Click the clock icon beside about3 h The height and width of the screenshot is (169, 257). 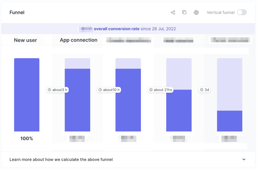click(x=50, y=90)
